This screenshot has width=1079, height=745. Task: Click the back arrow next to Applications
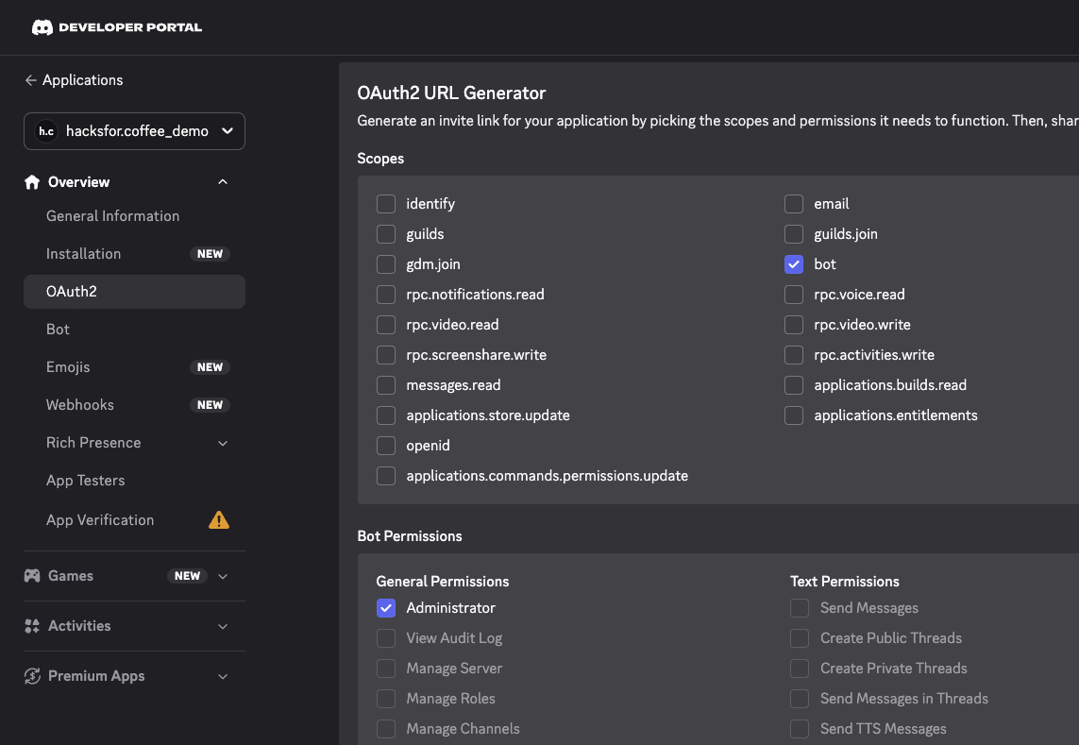[x=30, y=80]
